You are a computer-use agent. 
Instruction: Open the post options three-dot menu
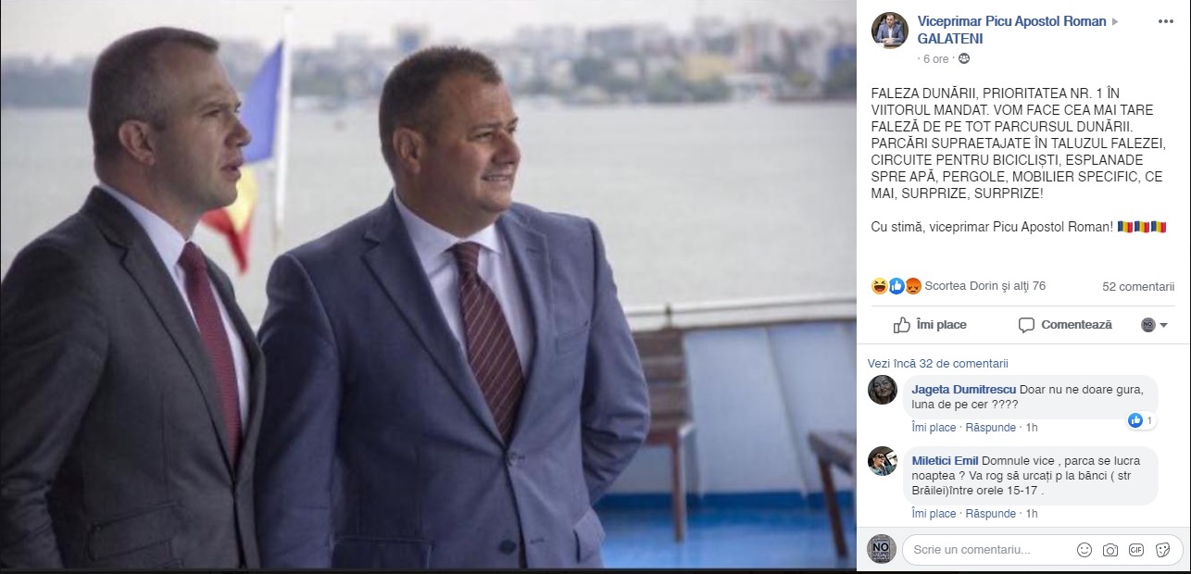point(1162,21)
